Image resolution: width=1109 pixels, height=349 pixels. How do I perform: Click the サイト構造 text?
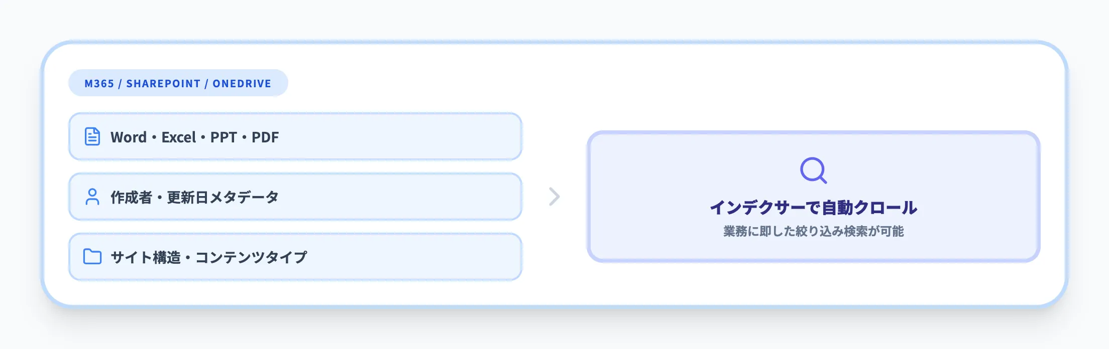pyautogui.click(x=145, y=257)
